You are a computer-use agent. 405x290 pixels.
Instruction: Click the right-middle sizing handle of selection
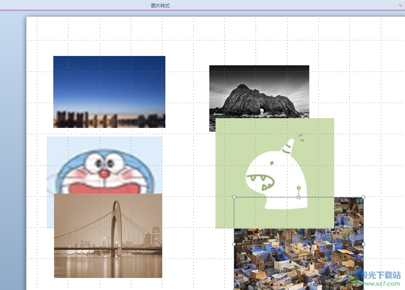click(x=363, y=244)
